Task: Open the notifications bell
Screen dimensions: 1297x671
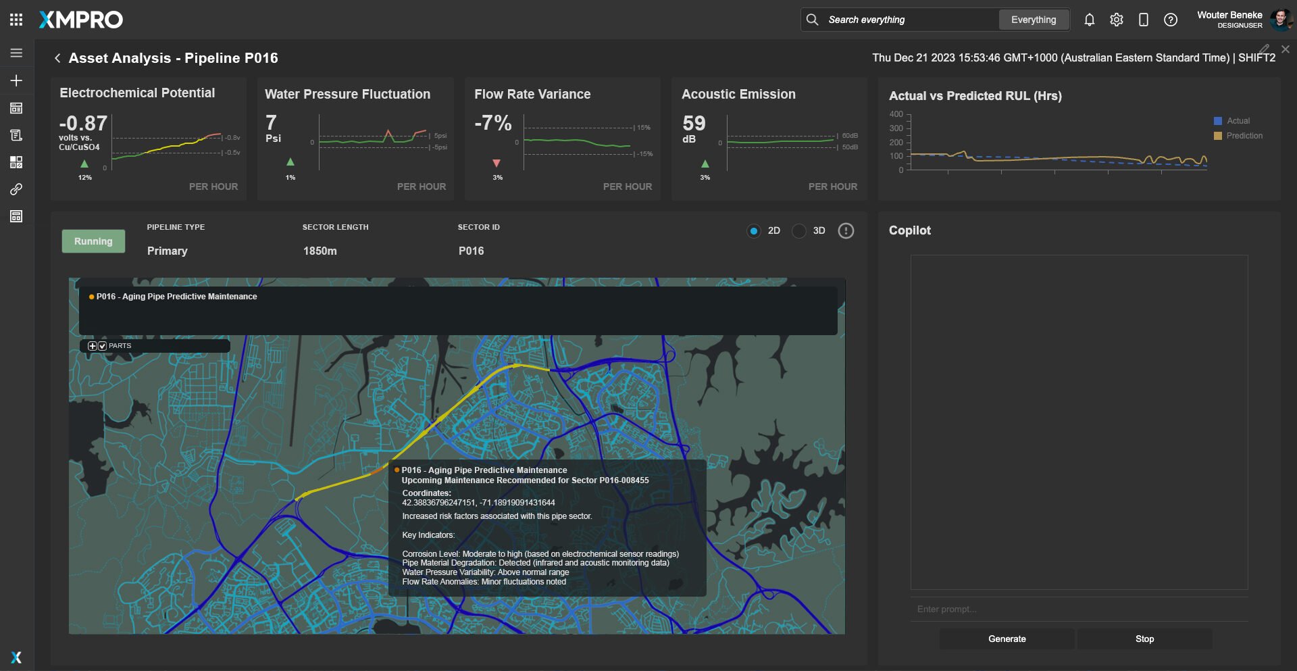Action: coord(1089,20)
